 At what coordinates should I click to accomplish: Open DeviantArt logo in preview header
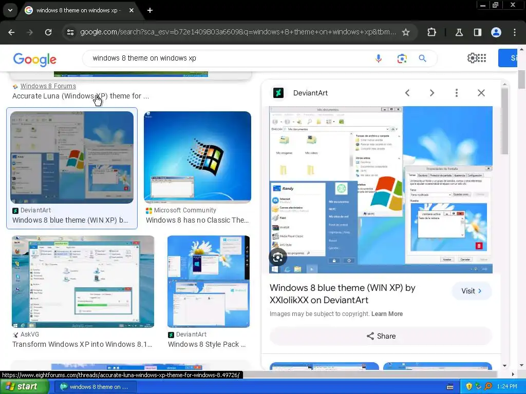tap(278, 93)
